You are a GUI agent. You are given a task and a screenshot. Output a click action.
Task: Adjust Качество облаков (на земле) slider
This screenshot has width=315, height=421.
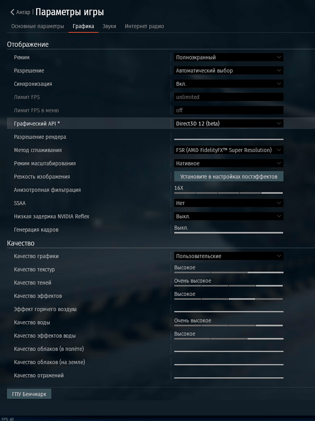coord(229,364)
